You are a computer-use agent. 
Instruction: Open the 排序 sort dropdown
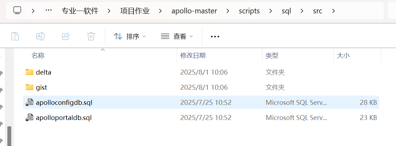coord(130,36)
